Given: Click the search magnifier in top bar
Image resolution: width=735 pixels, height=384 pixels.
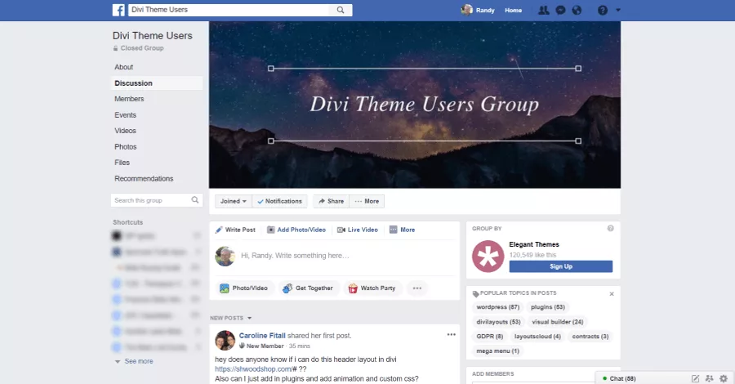Looking at the screenshot, I should [x=341, y=10].
